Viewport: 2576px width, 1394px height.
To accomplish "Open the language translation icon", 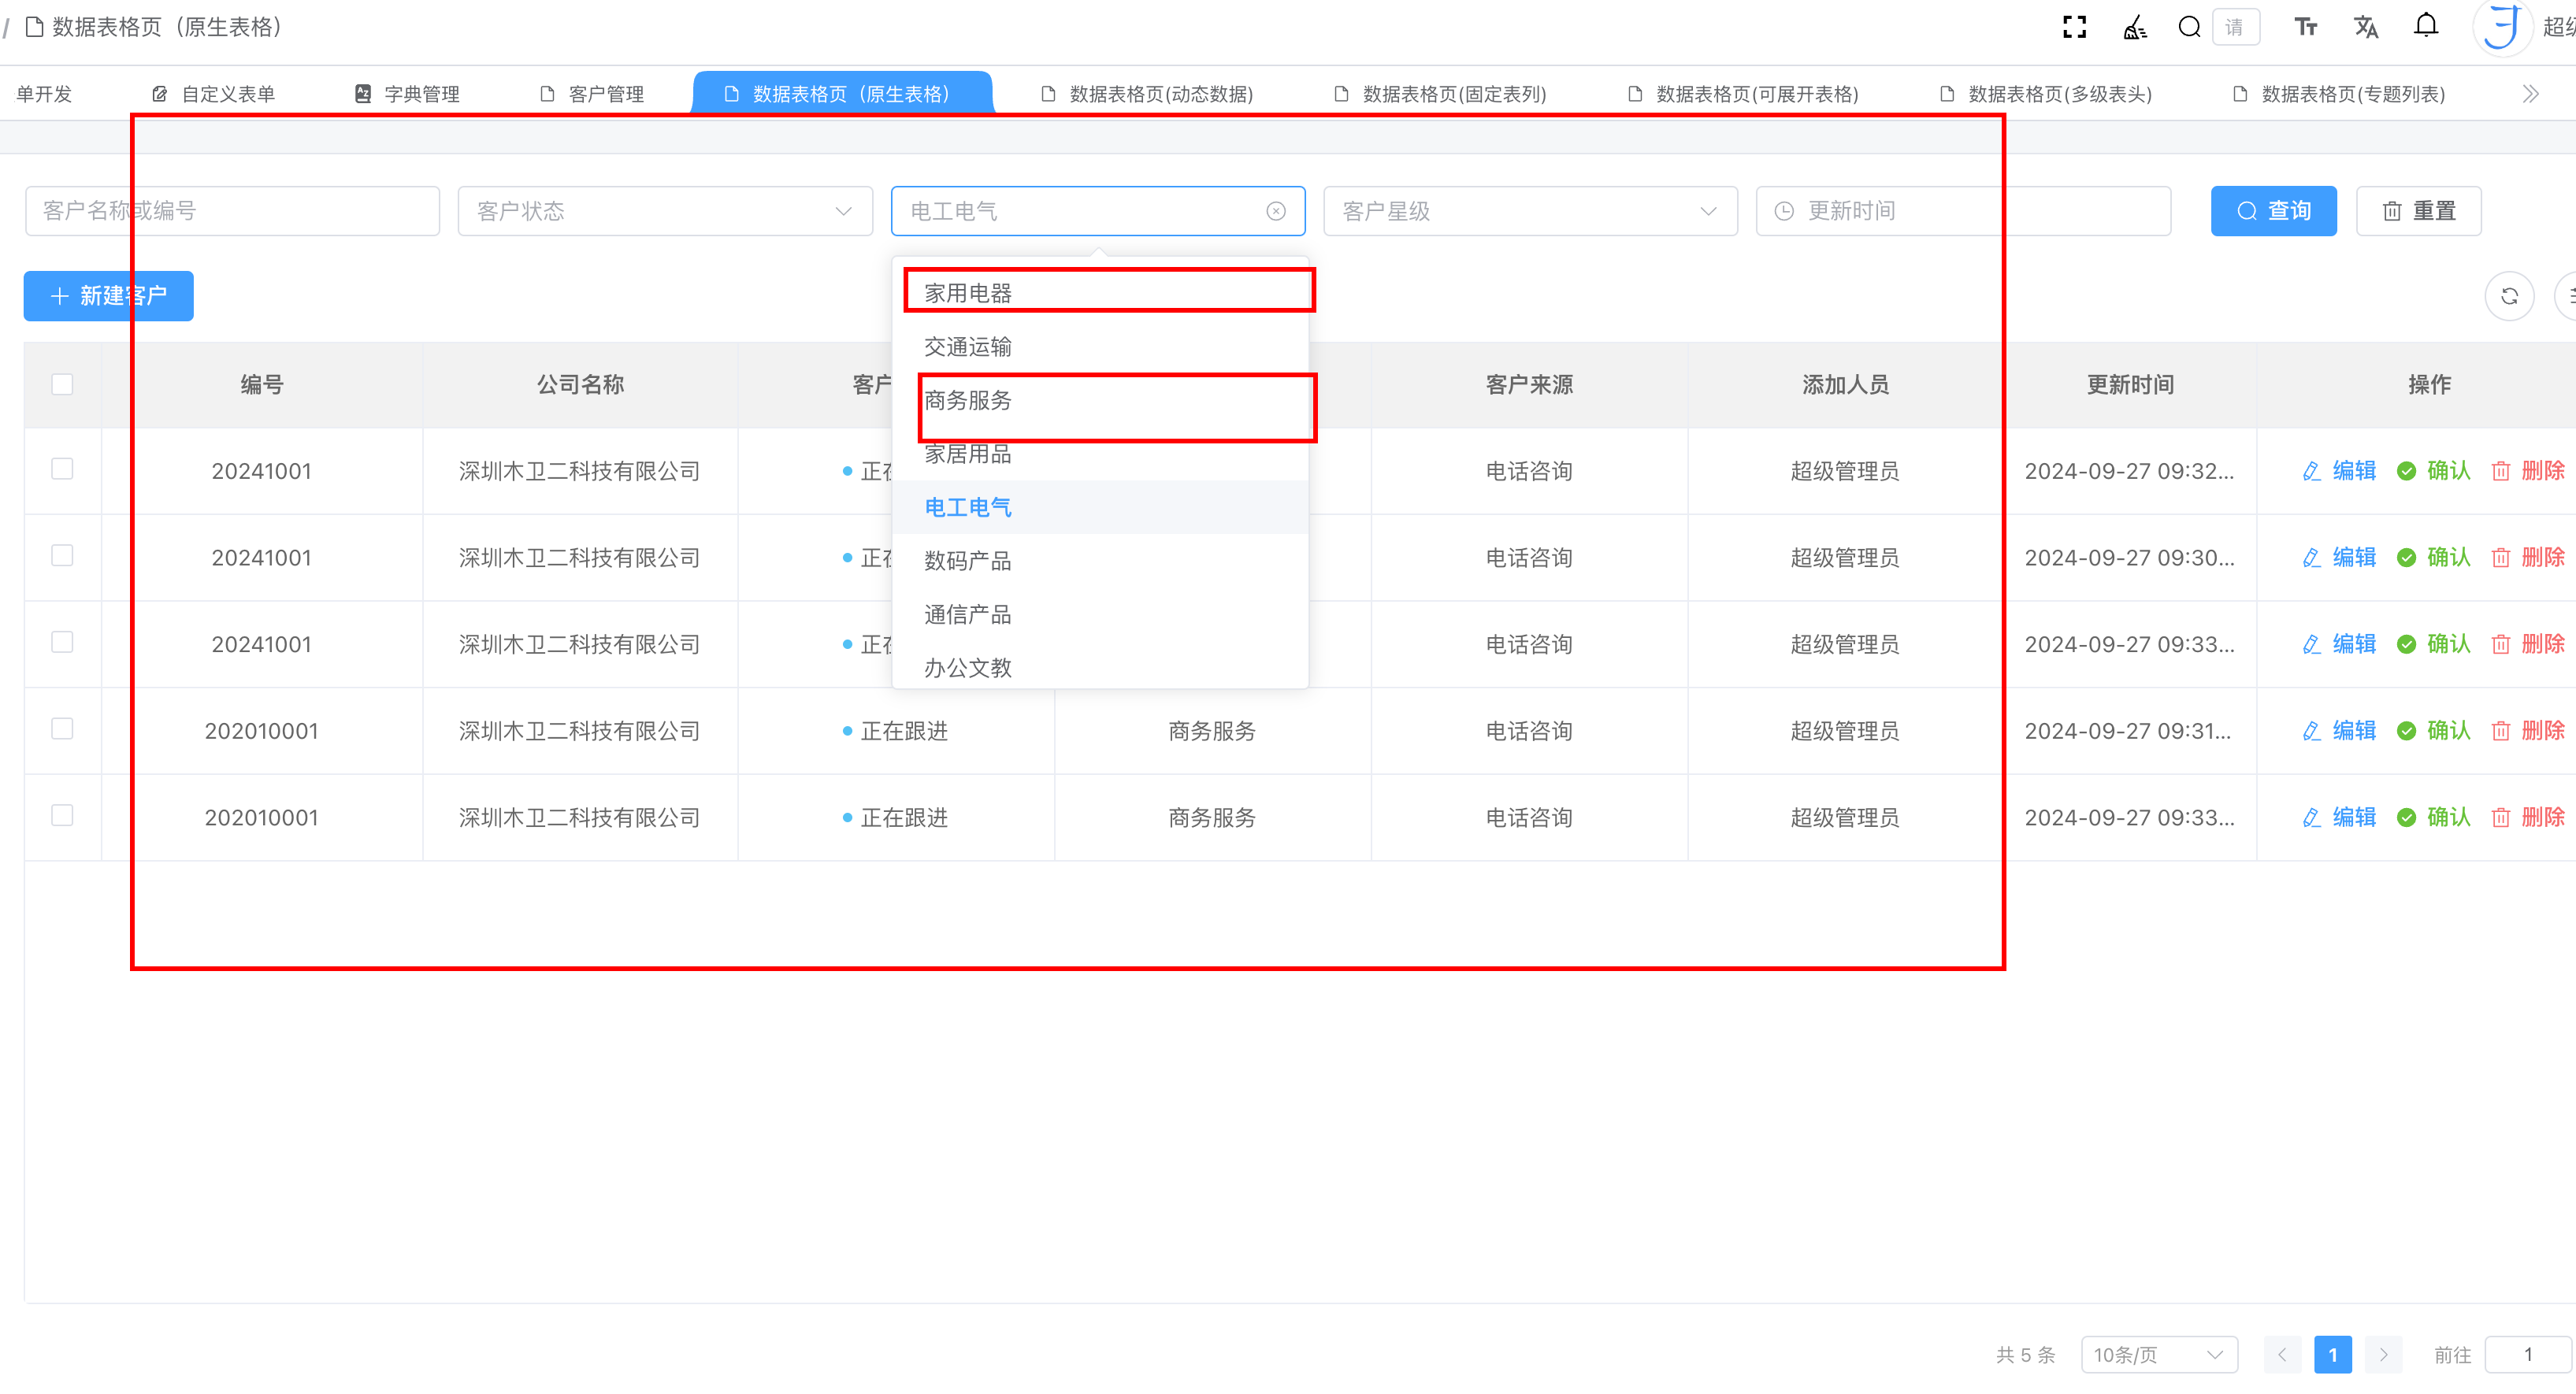I will 2365,27.
